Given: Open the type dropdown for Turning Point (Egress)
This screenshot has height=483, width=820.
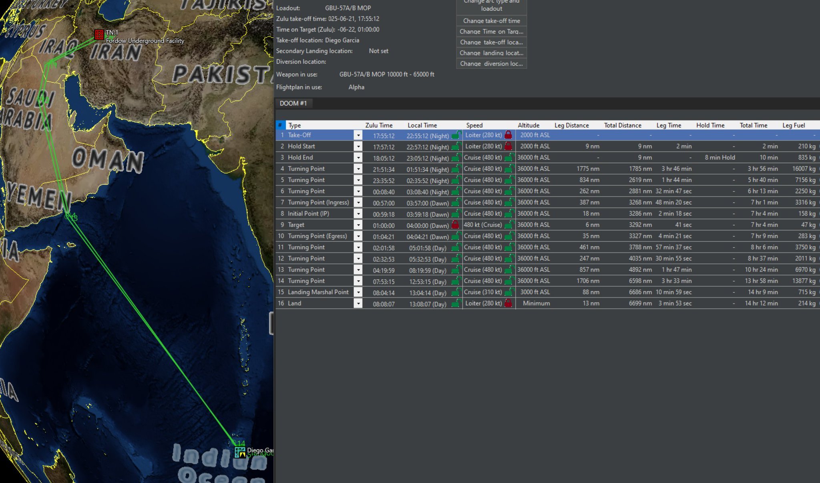Looking at the screenshot, I should click(x=358, y=236).
